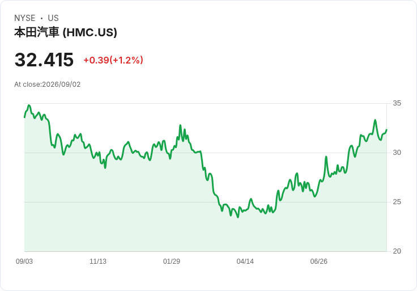Click the At close date text
Image resolution: width=417 pixels, height=291 pixels.
pyautogui.click(x=48, y=85)
